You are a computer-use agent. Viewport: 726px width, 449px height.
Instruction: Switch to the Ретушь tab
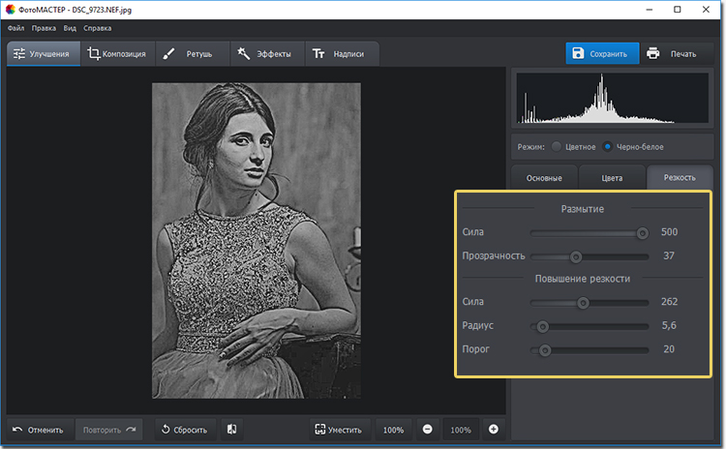tap(192, 54)
